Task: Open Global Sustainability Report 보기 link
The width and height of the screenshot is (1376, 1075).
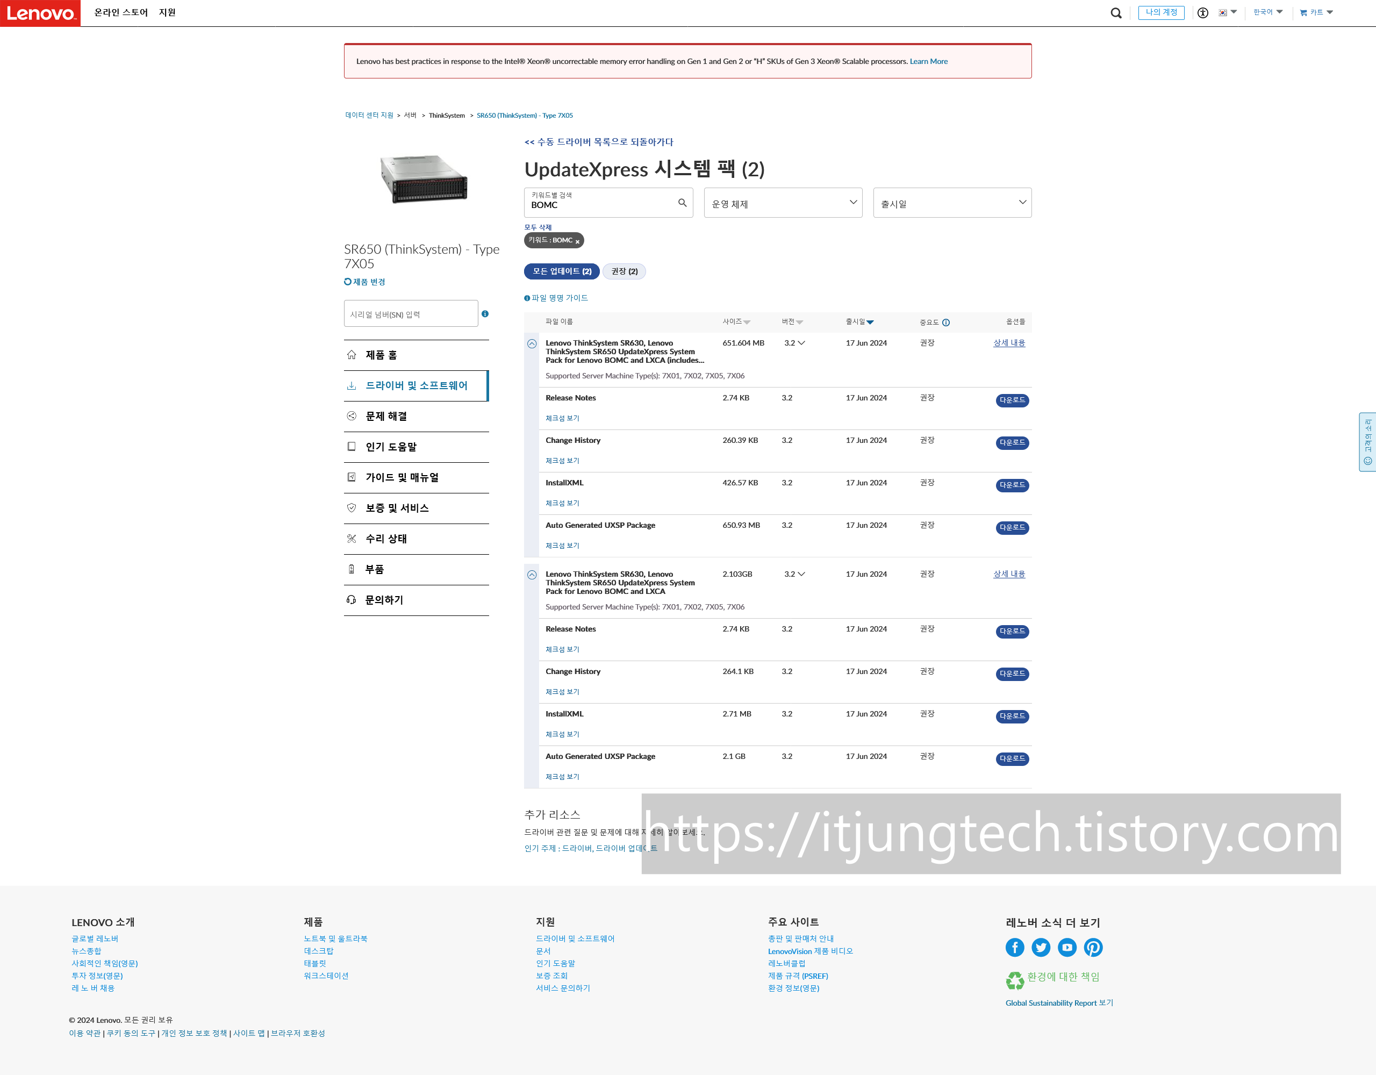Action: coord(1059,1003)
